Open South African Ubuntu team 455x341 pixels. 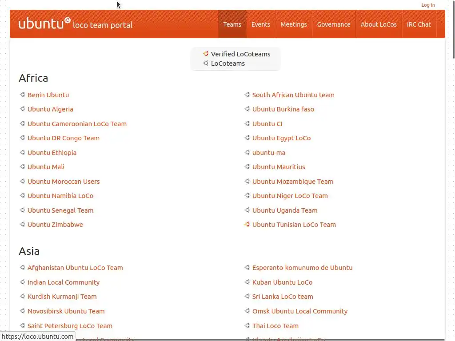(293, 95)
